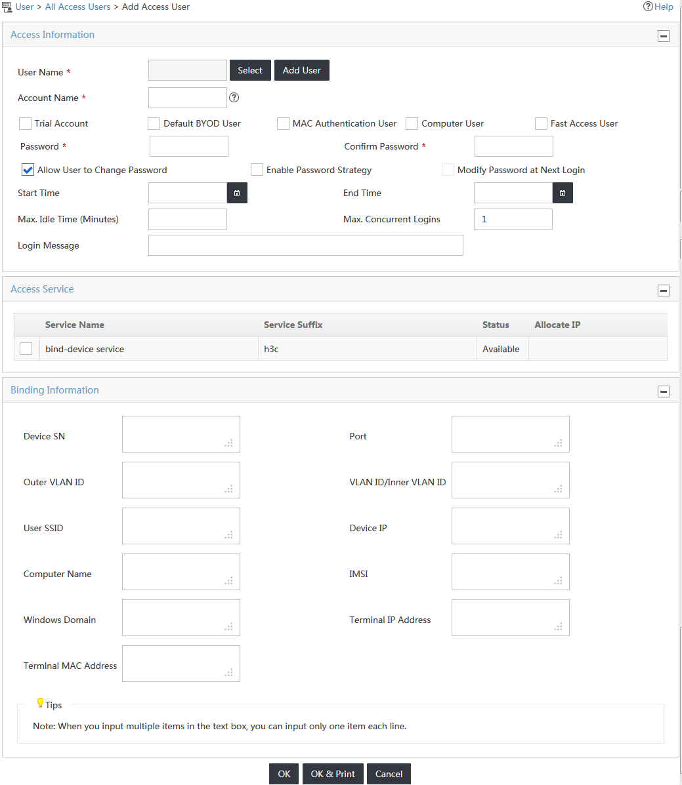Click the Add User button
The image size is (682, 785).
click(x=302, y=70)
